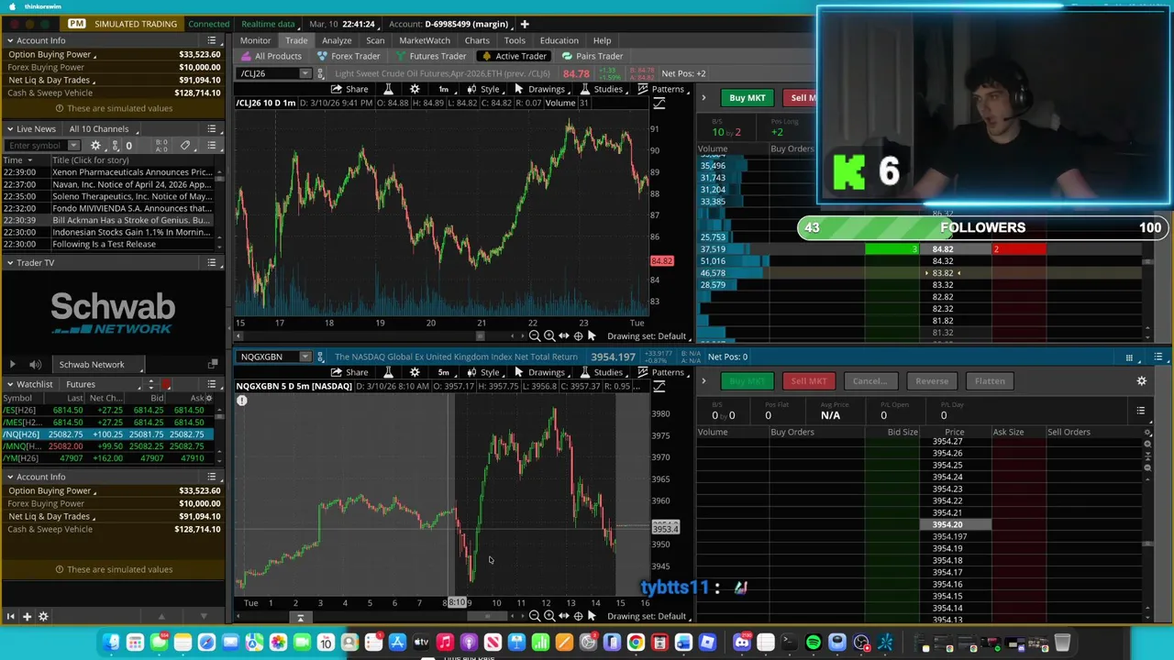Viewport: 1174px width, 660px height.
Task: Open the Monitor tab
Action: (x=255, y=40)
